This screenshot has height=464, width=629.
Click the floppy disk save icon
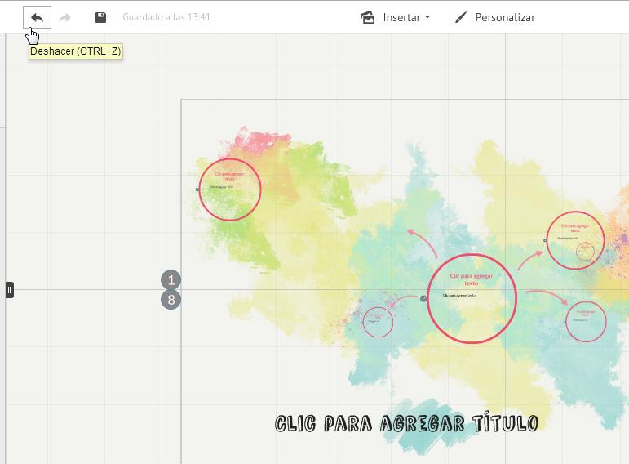point(100,17)
